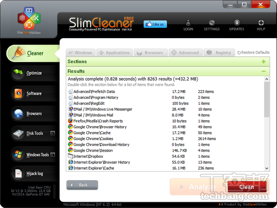This screenshot has width=277, height=208.
Task: Click the Like us thumbs-up button
Action: (155, 24)
